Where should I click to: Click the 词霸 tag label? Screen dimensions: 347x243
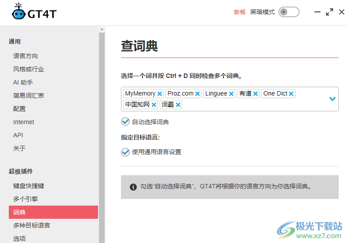[168, 104]
